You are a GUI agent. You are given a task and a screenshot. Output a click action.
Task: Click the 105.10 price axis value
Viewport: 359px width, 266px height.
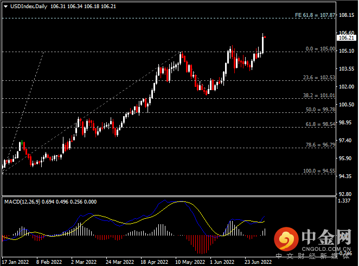pos(347,51)
